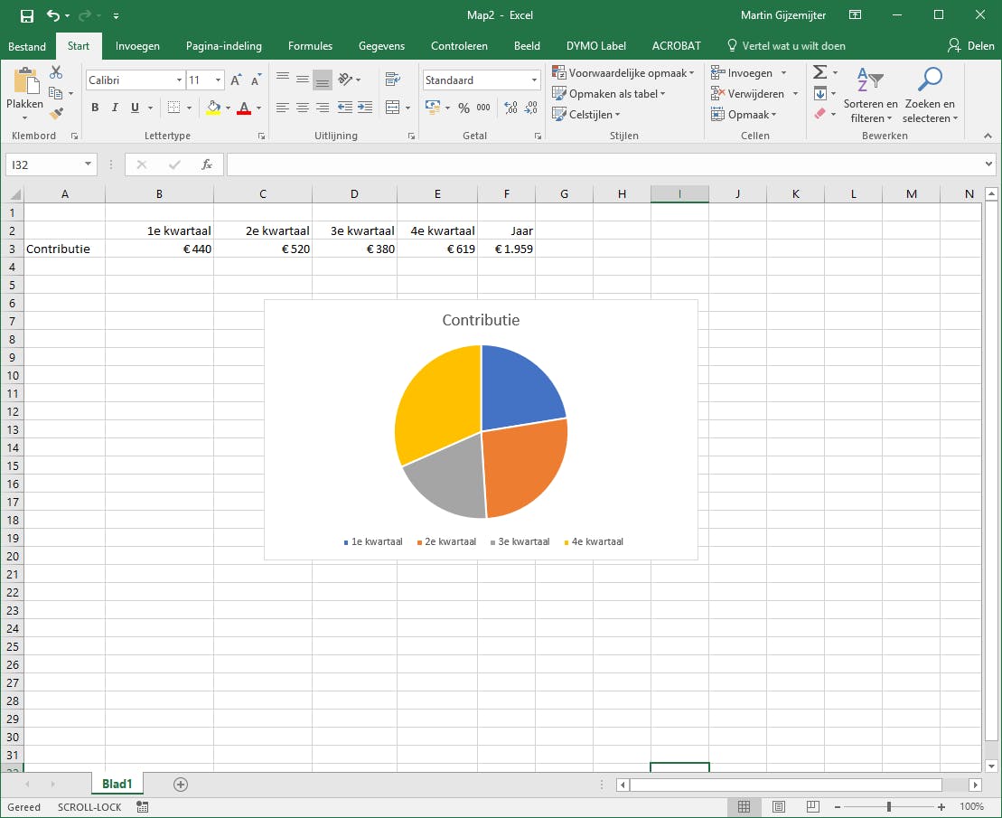Add a new sheet with plus icon
1002x818 pixels.
[x=181, y=785]
